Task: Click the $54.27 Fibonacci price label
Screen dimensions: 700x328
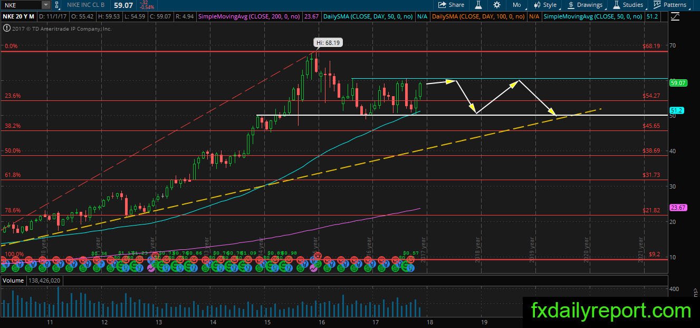Action: [x=651, y=96]
